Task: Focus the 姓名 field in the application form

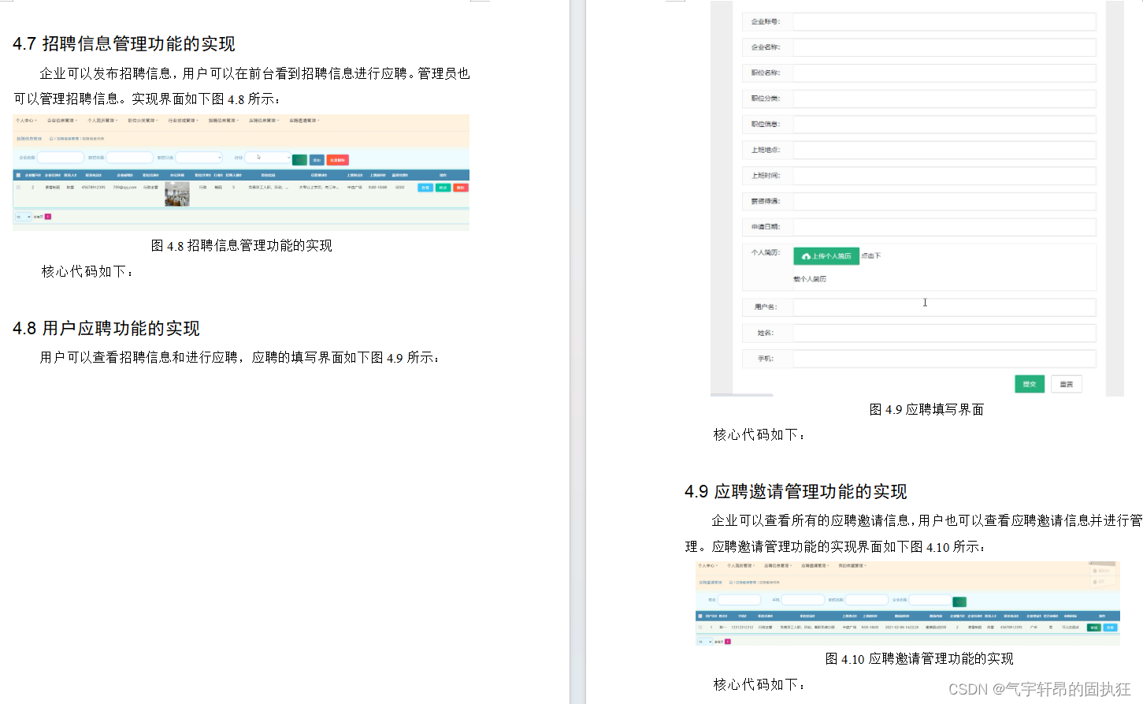Action: [x=944, y=333]
